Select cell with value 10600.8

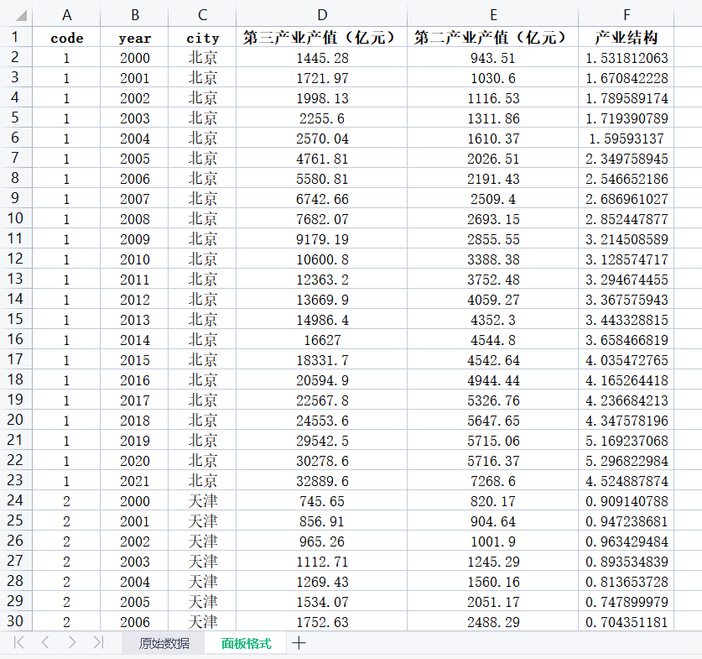322,259
